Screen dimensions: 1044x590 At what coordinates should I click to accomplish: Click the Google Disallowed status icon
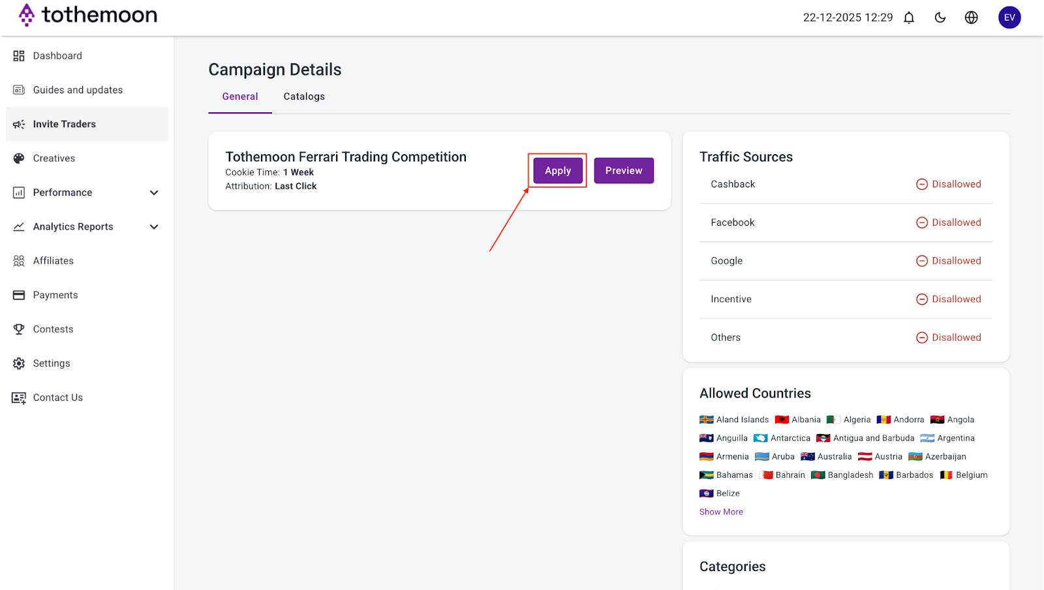click(922, 261)
